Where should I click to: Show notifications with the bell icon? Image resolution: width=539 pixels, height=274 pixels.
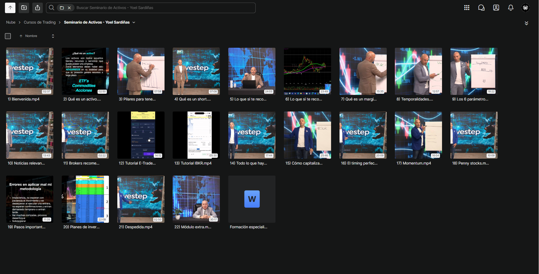click(x=511, y=8)
